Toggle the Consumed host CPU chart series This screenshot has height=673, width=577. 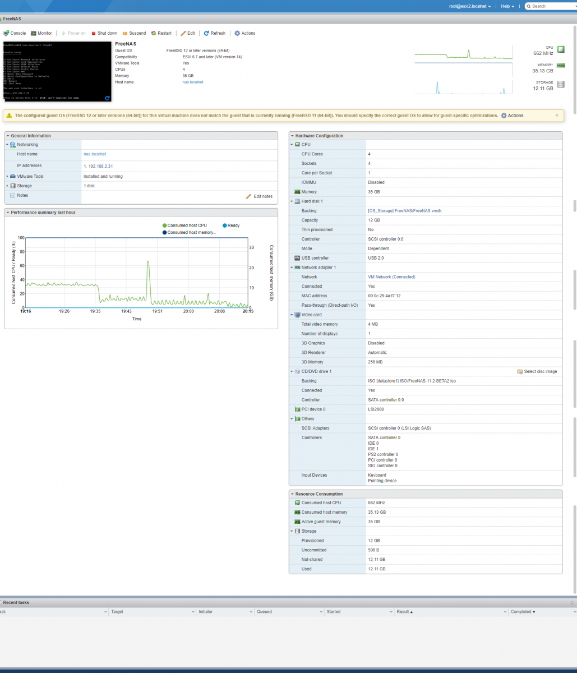(x=184, y=225)
